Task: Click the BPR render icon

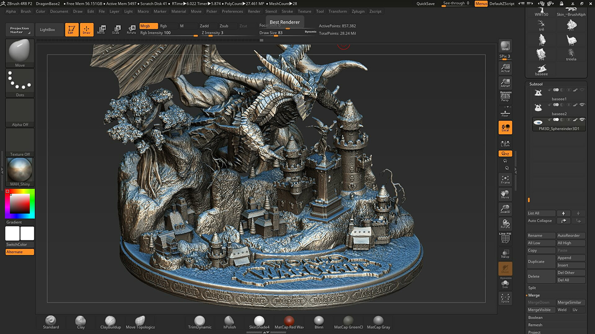Action: coord(505,46)
